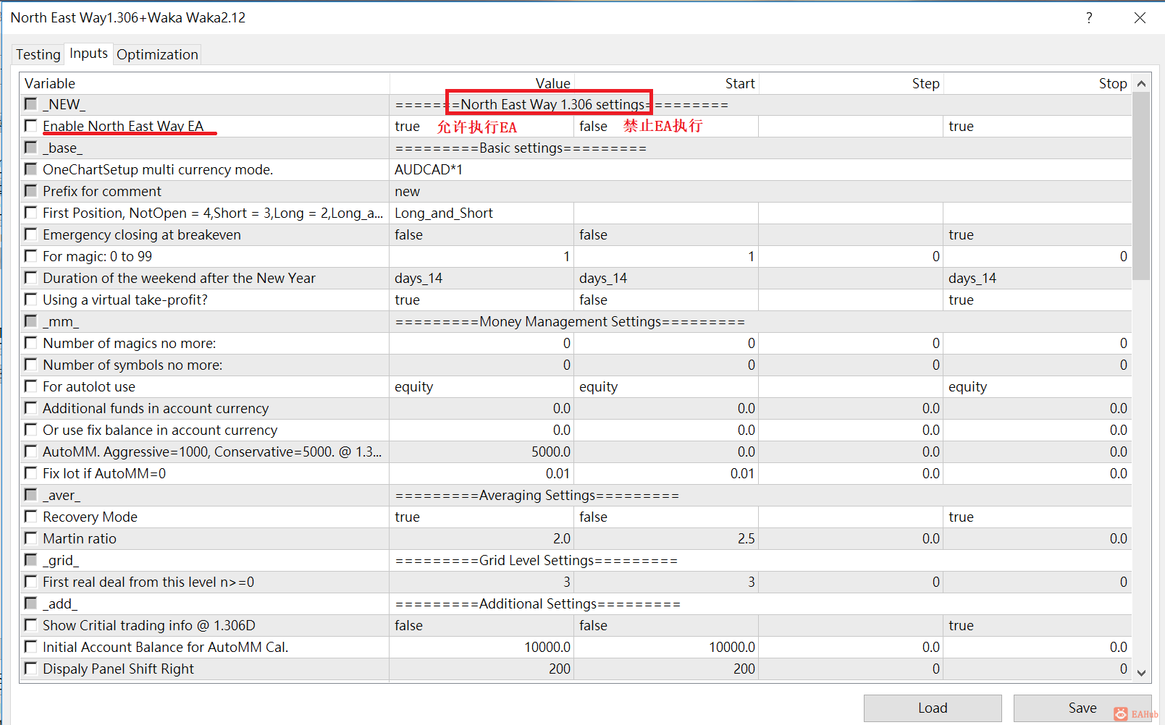Tick the First Position, NotOpen checkbox
The width and height of the screenshot is (1165, 725).
(x=31, y=213)
